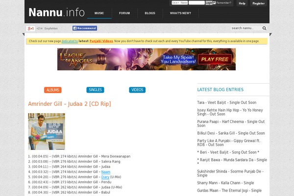Click track 8 Babul text

pyautogui.click(x=105, y=192)
